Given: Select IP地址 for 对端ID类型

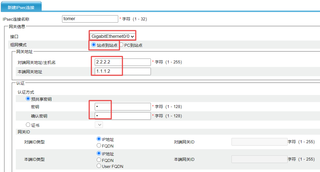Looking at the screenshot, I should [x=99, y=139].
